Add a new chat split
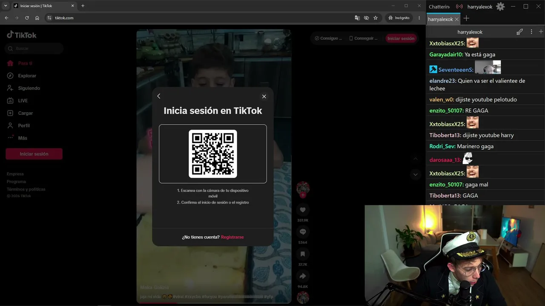 coord(541,32)
